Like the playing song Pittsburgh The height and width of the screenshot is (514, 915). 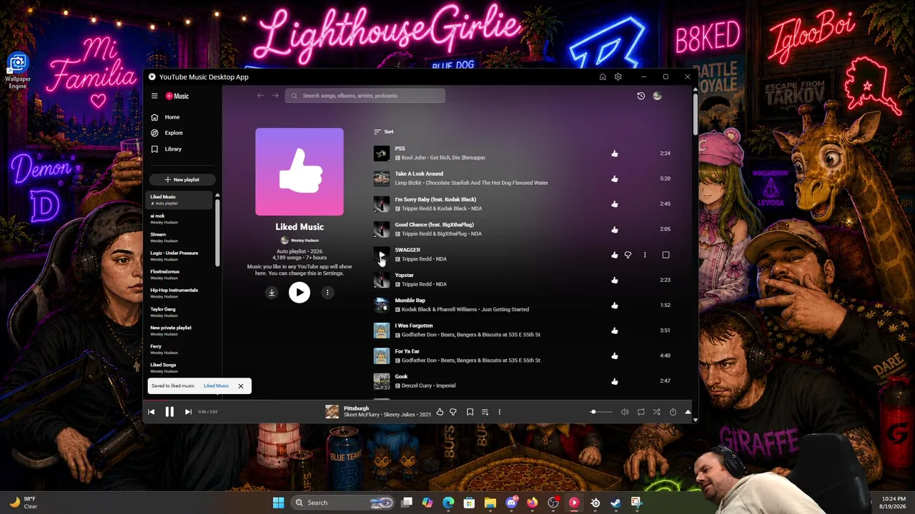(x=440, y=412)
